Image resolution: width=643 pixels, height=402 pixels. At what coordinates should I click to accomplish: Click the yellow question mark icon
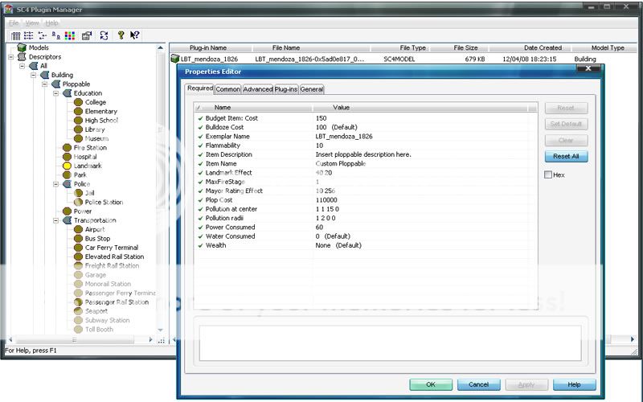(121, 35)
